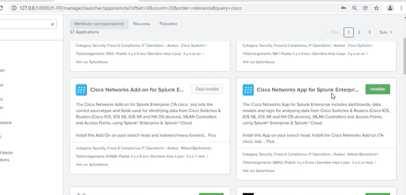Image resolution: width=406 pixels, height=195 pixels.
Task: Select current page 1 in pagination
Action: click(349, 32)
